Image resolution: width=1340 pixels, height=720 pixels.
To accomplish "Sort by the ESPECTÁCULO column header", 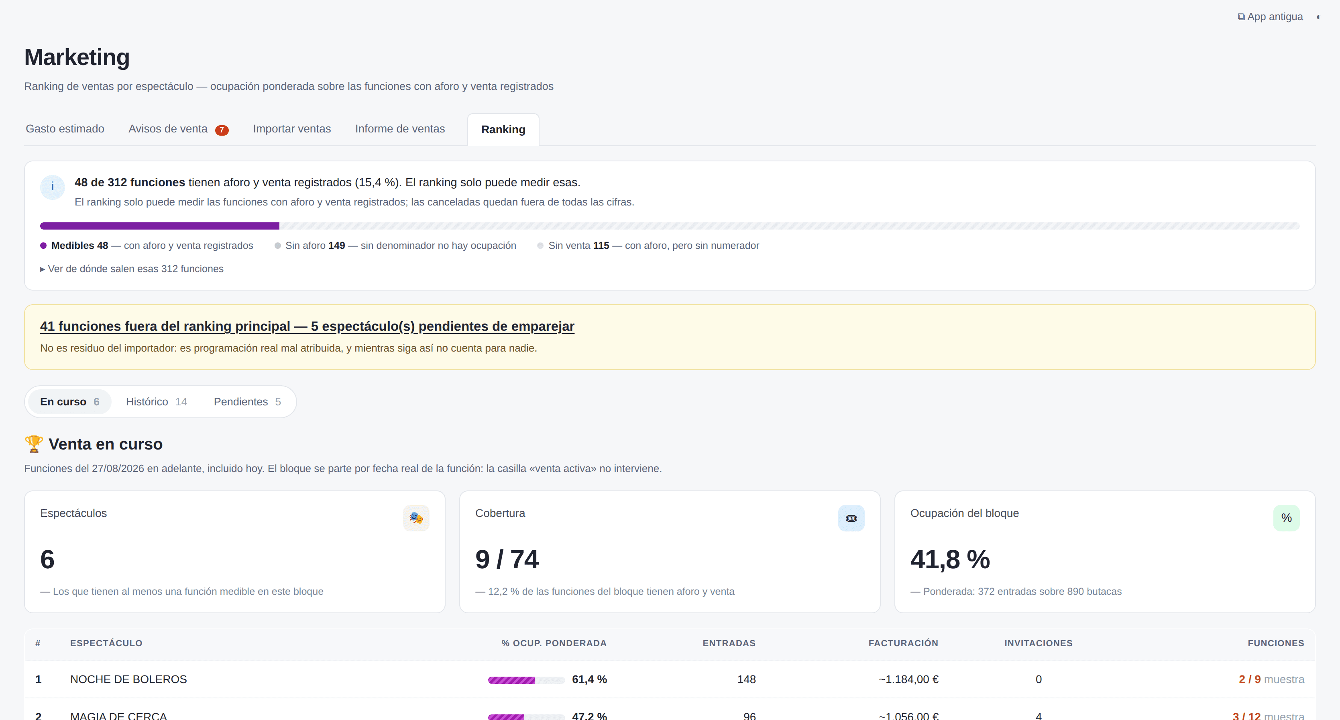I will point(106,643).
